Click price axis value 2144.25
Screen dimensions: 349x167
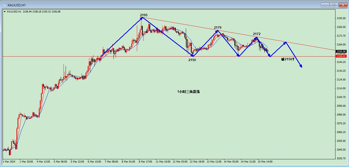341,62
